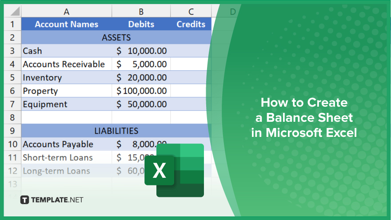The image size is (391, 220).
Task: Click empty credit cell for Property
Action: pos(190,91)
